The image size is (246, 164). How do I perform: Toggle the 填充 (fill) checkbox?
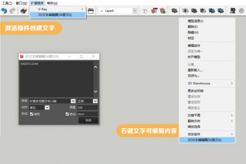point(32,114)
